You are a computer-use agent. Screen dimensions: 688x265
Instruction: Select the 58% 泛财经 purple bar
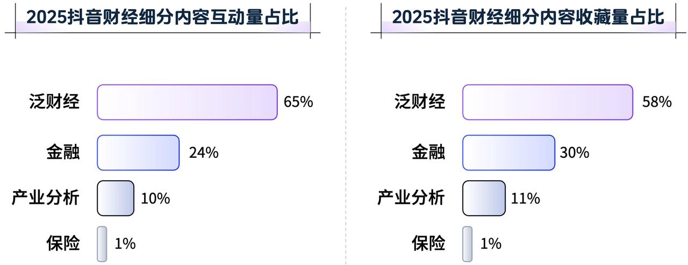coord(548,102)
